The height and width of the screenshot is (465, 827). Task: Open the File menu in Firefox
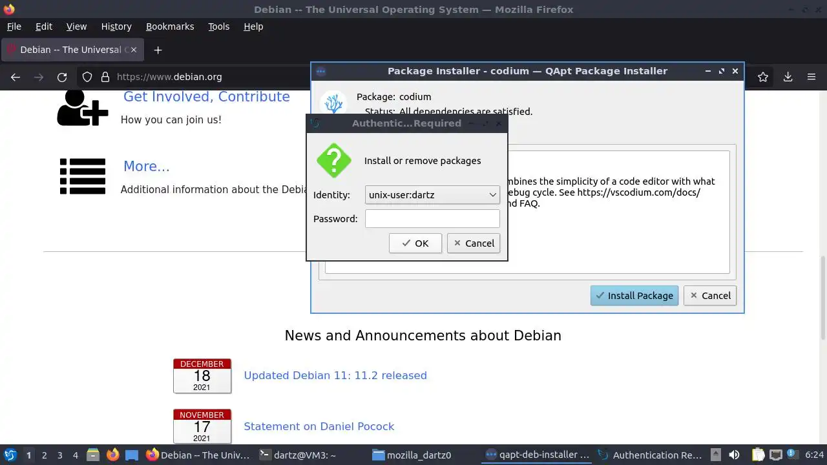pyautogui.click(x=14, y=26)
